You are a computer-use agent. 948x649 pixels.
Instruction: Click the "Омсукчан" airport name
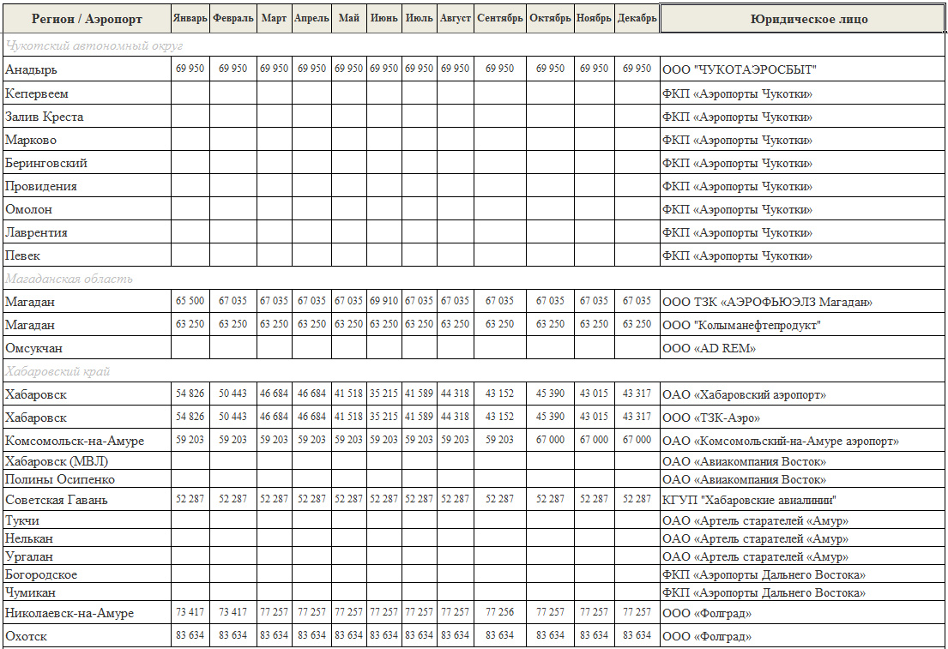pyautogui.click(x=33, y=348)
